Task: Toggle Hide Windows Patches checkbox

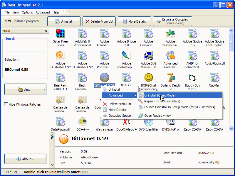Action: [x=6, y=104]
